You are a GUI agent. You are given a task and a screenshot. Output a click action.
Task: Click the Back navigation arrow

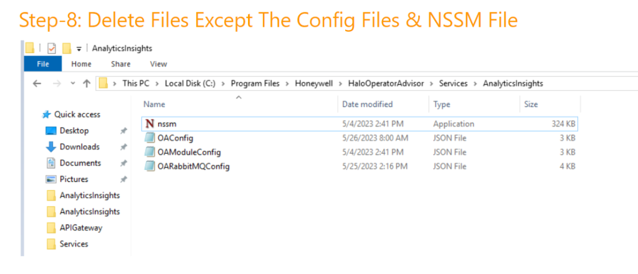37,83
